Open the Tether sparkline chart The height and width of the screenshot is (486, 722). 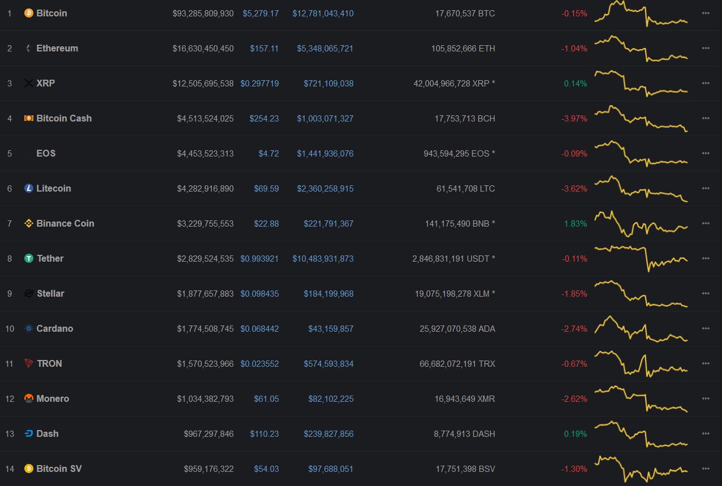click(x=641, y=258)
